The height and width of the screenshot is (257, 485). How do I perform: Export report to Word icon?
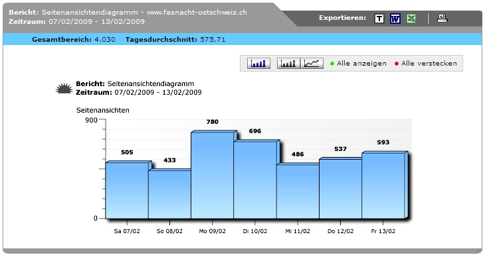tap(395, 19)
